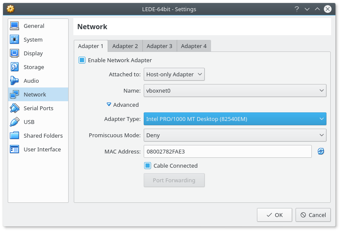Open the Display settings section
The height and width of the screenshot is (232, 341).
click(x=33, y=53)
